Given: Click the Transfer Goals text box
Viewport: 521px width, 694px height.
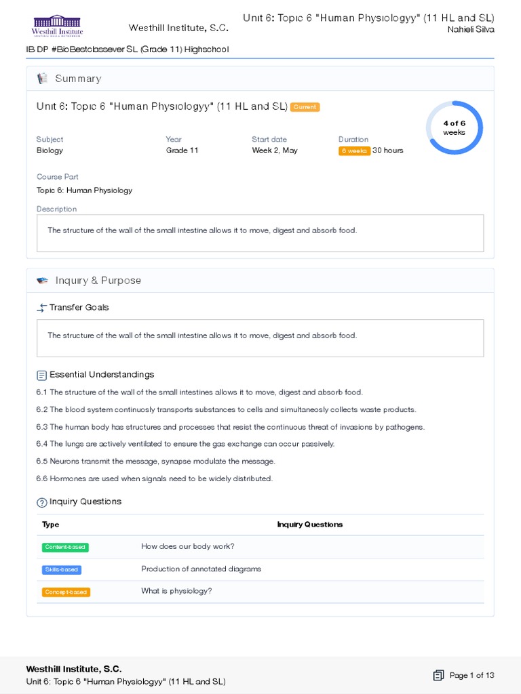Looking at the screenshot, I should (x=260, y=338).
